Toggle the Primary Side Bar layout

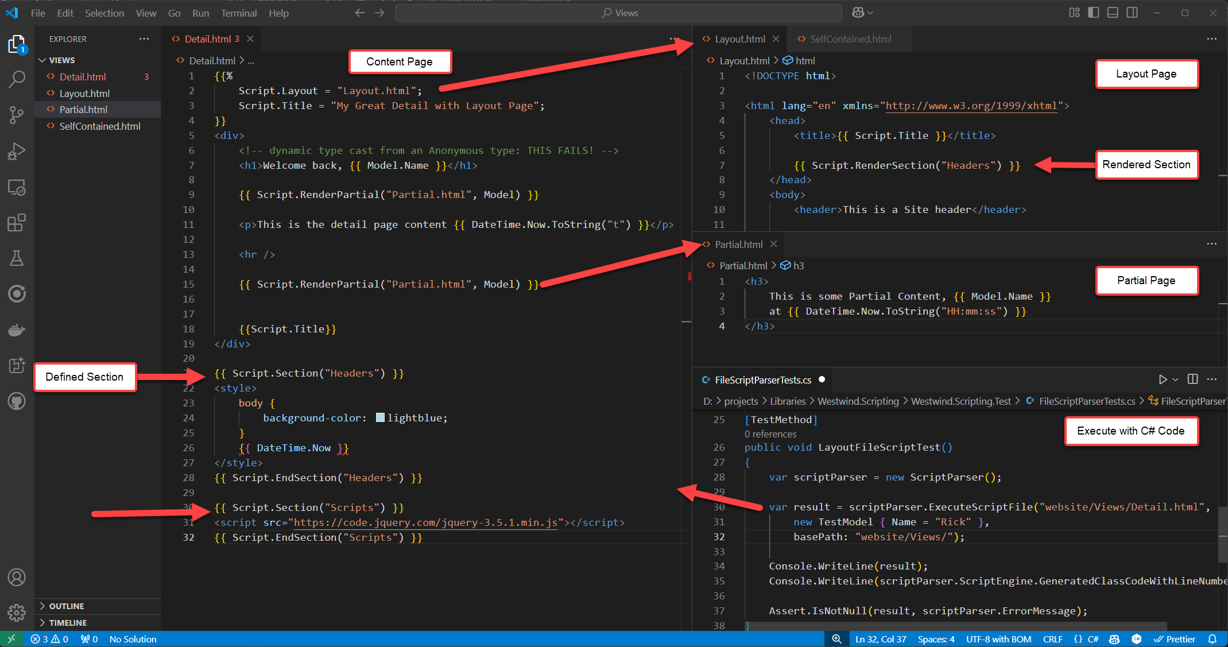click(1094, 13)
